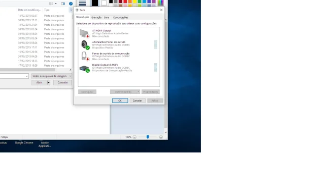The image size is (312, 194).
Task: Select the Alto-falantes/Fones de ouvido device
Action: click(119, 45)
